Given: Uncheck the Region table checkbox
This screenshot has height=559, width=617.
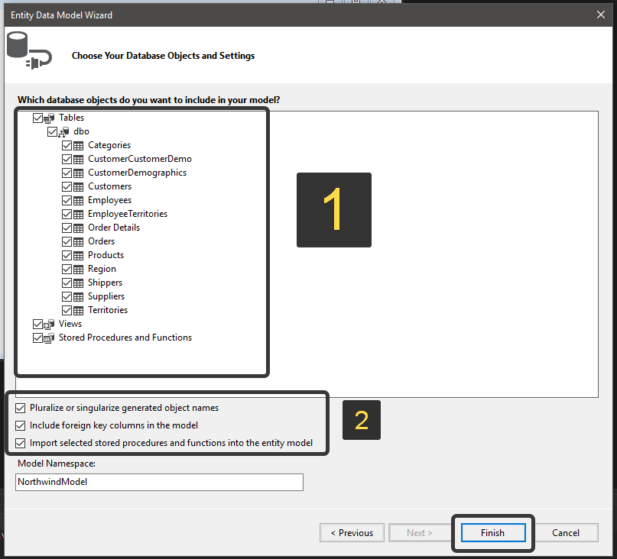Looking at the screenshot, I should [67, 270].
